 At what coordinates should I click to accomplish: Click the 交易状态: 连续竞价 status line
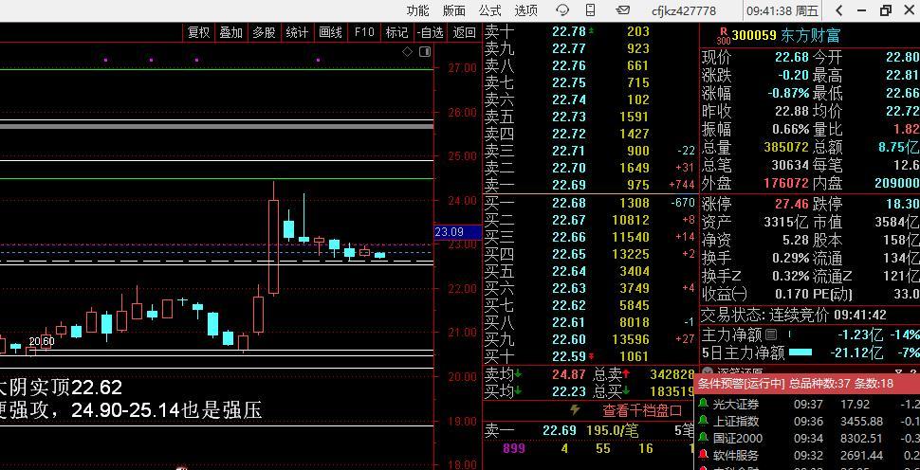[x=794, y=316]
